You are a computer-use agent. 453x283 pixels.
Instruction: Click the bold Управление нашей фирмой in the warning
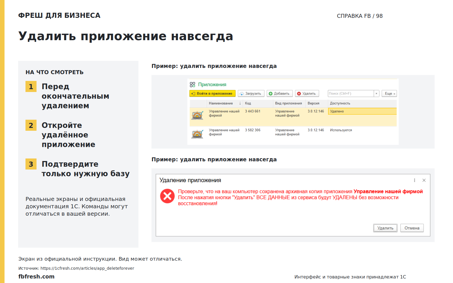pos(388,192)
